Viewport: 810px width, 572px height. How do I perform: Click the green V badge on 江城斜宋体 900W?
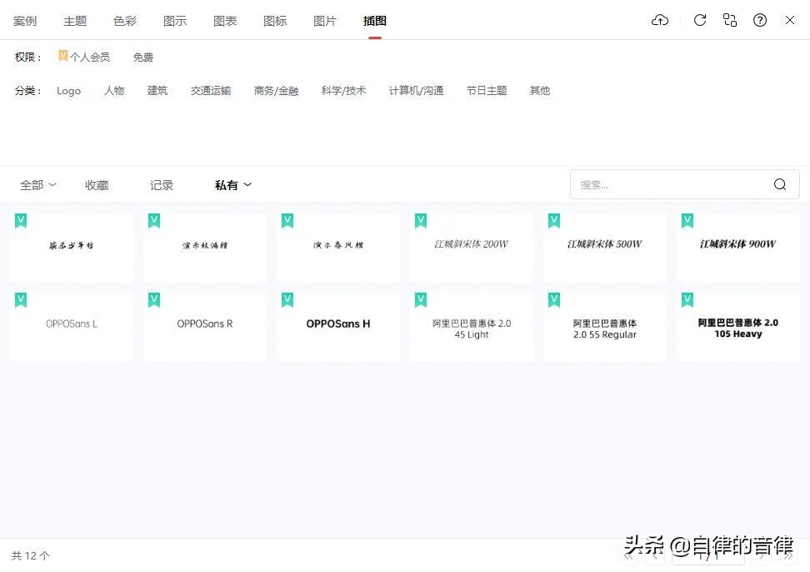click(x=687, y=220)
